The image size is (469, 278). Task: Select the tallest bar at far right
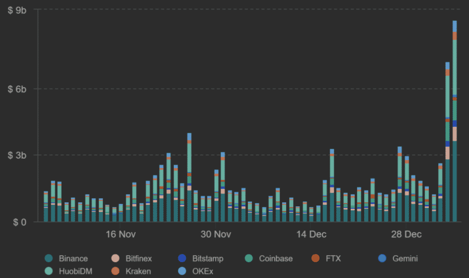(455, 124)
